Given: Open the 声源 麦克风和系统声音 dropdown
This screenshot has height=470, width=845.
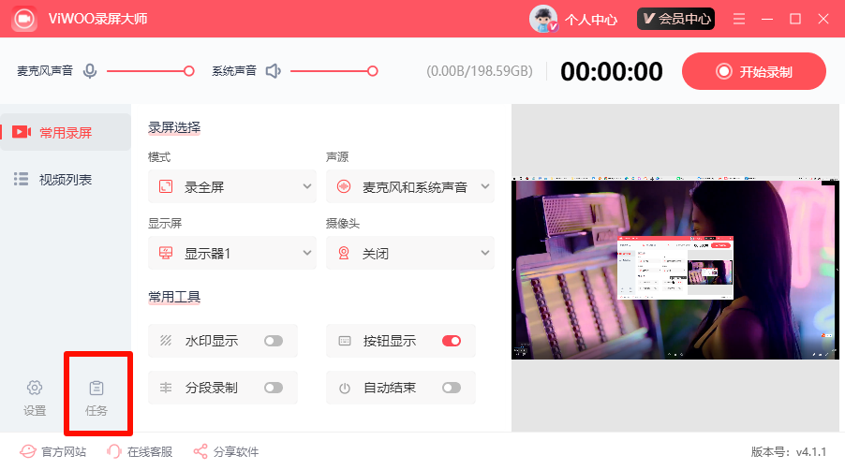Looking at the screenshot, I should [410, 187].
